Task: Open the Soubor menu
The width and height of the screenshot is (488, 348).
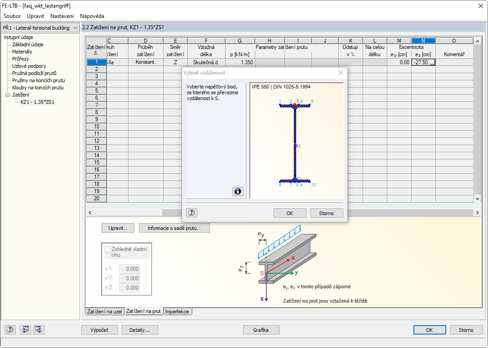Action: click(x=12, y=16)
